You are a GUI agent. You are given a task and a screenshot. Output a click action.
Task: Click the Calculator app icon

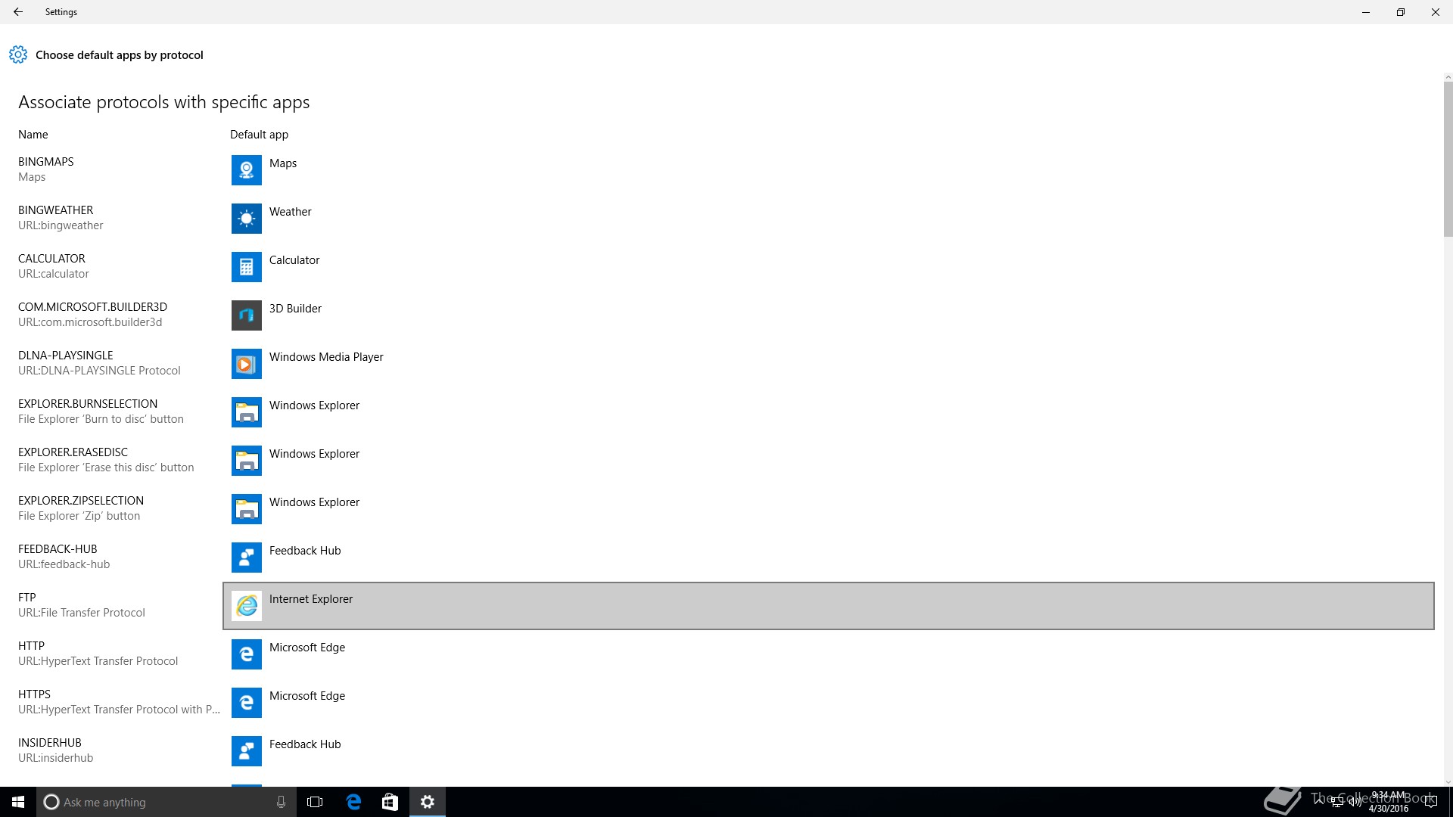pyautogui.click(x=246, y=267)
